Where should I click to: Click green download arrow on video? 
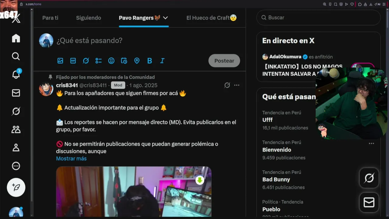(x=200, y=180)
